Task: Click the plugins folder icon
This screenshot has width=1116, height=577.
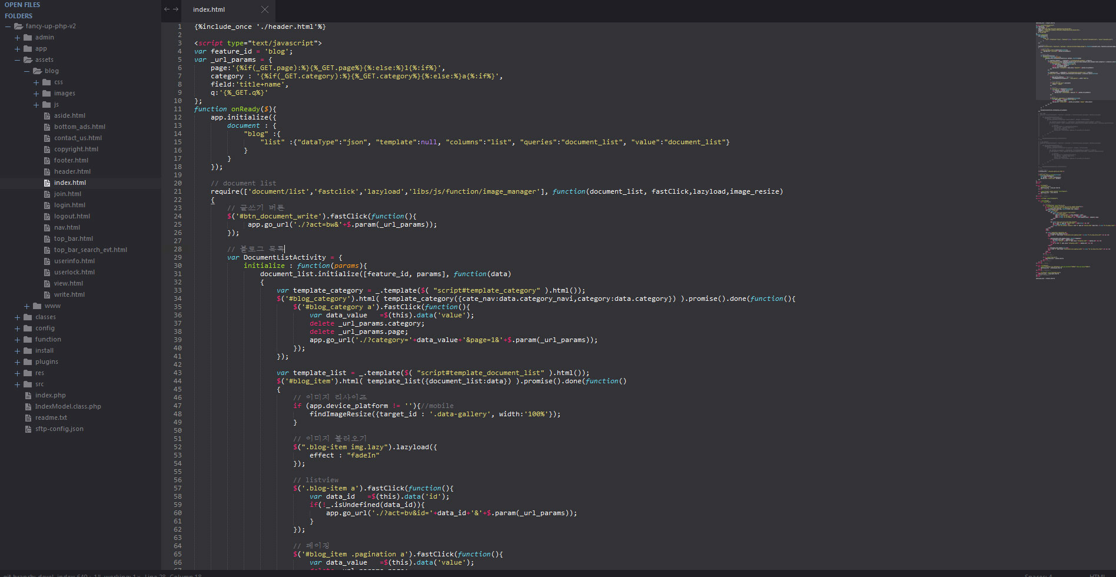Action: click(x=28, y=362)
